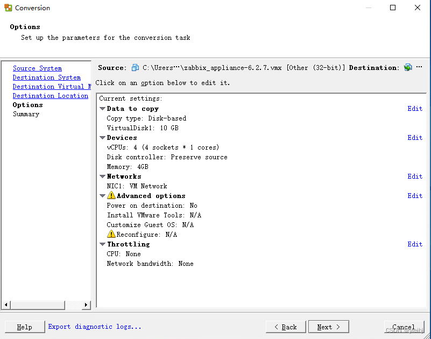
Task: Click 'VirtualDisk1: 10 GB' row
Action: pos(143,128)
